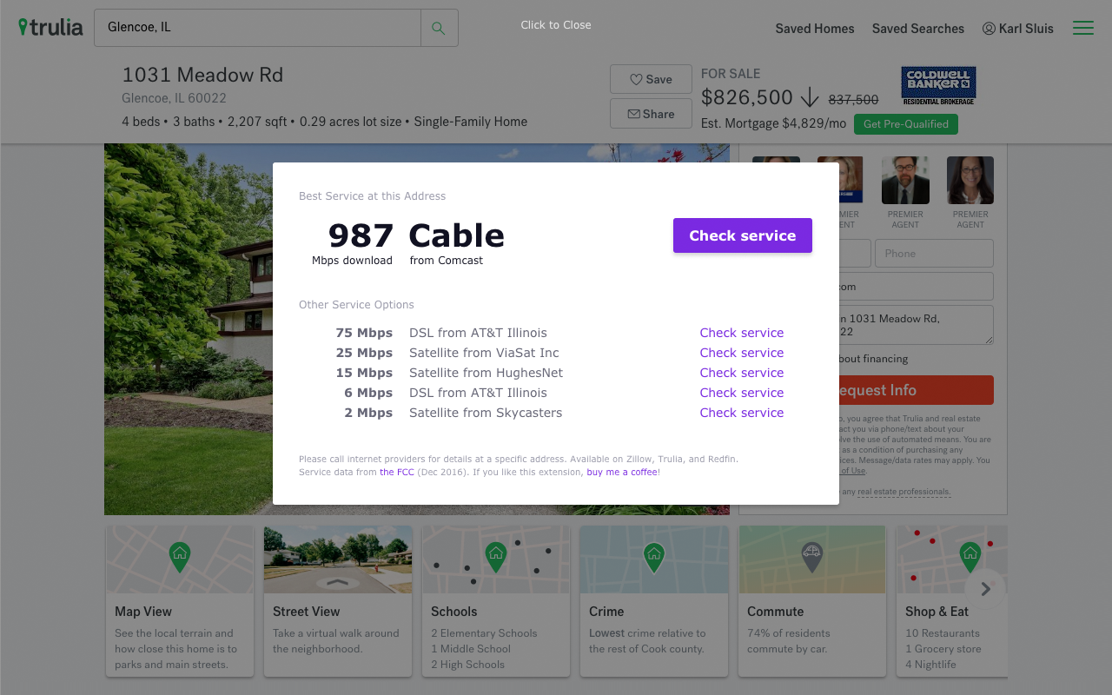Open the next cards with the right chevron arrow

[985, 589]
